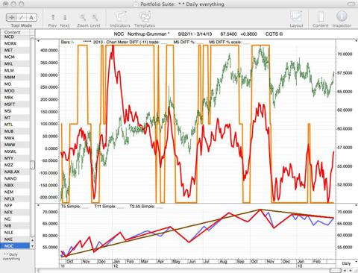Select MWA in the symbol list

[15, 138]
